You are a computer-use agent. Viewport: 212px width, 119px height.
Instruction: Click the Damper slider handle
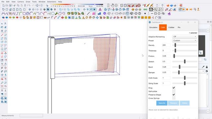(179, 72)
